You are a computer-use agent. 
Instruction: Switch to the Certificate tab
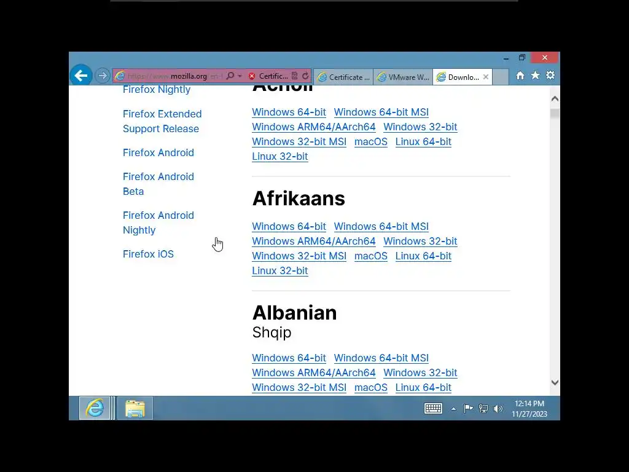pos(343,77)
